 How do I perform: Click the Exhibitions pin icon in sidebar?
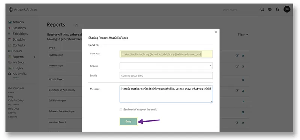click(x=9, y=33)
